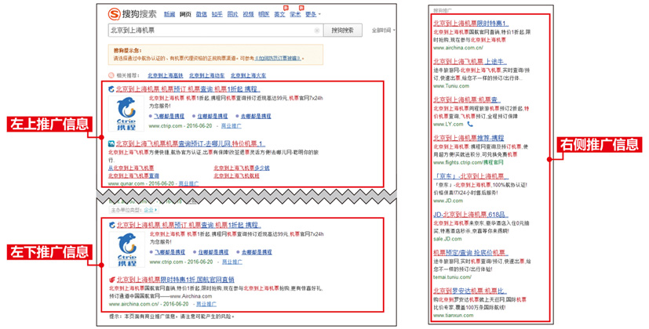Open the 全部时间 time filter dropdown
649x329 pixels.
[381, 31]
